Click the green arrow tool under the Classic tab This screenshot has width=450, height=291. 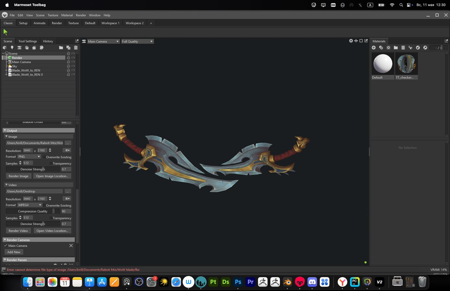(5, 32)
